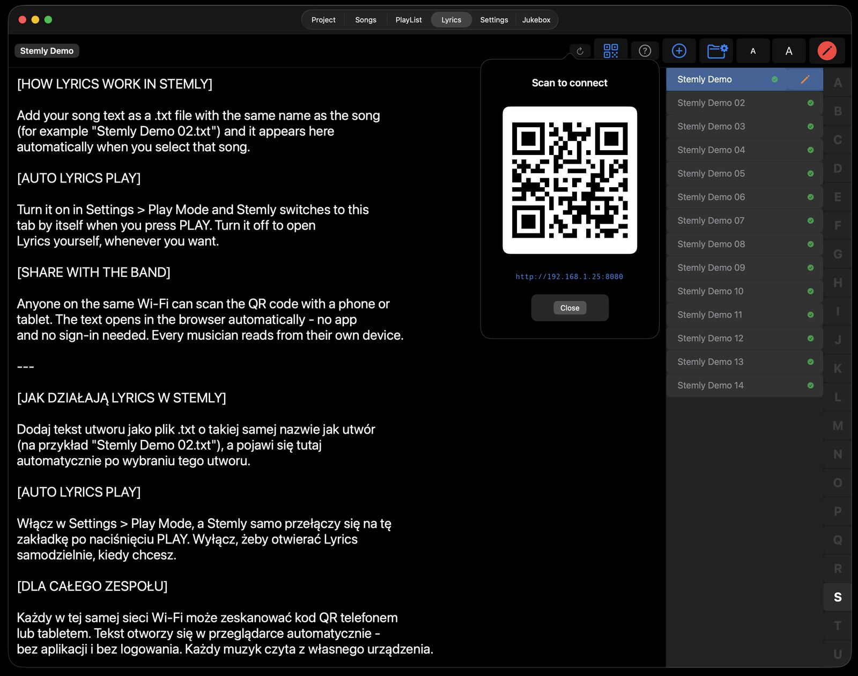The height and width of the screenshot is (676, 858).
Task: Open the http://192.168.1.25:8080 link
Action: pyautogui.click(x=569, y=277)
